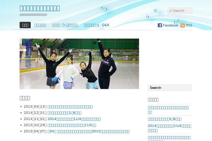Viewport: 212px width, 141px height.
Task: Open the orange RSS feed icon
Action: click(183, 25)
